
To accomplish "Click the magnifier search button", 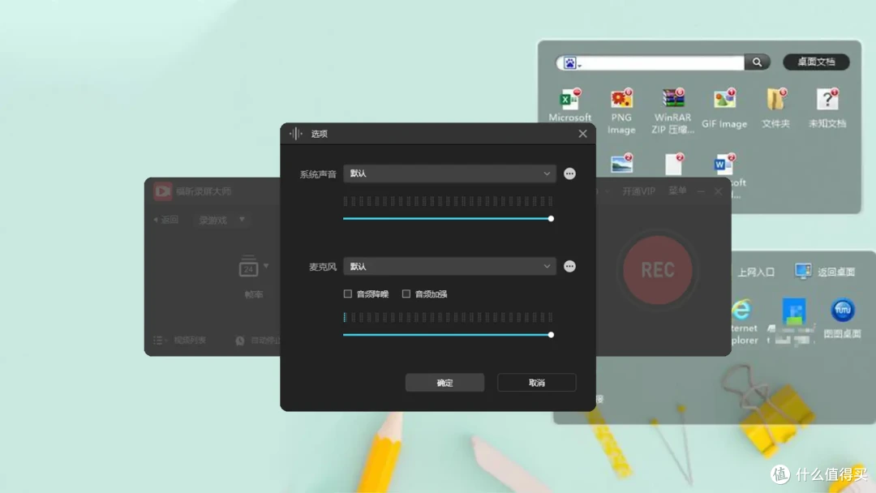I will pos(757,62).
